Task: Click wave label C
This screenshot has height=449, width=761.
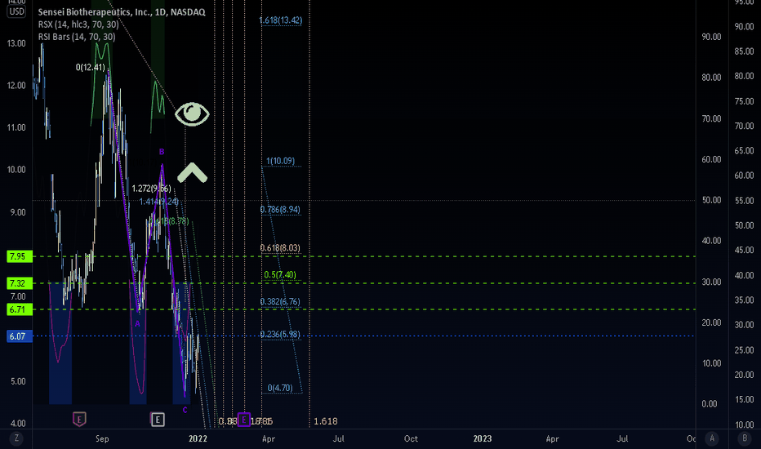Action: point(185,410)
